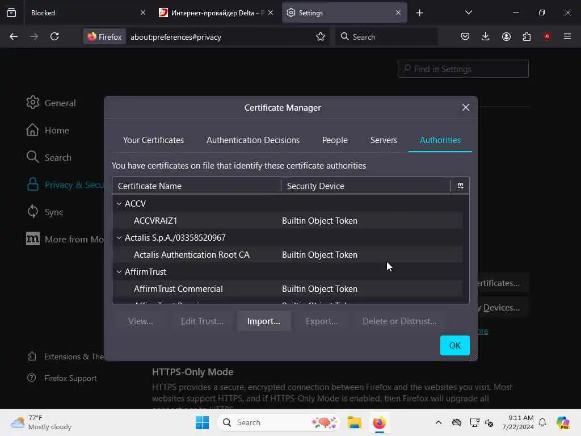Open the Save to Pocket icon
Screen dimensions: 581x436
click(465, 36)
